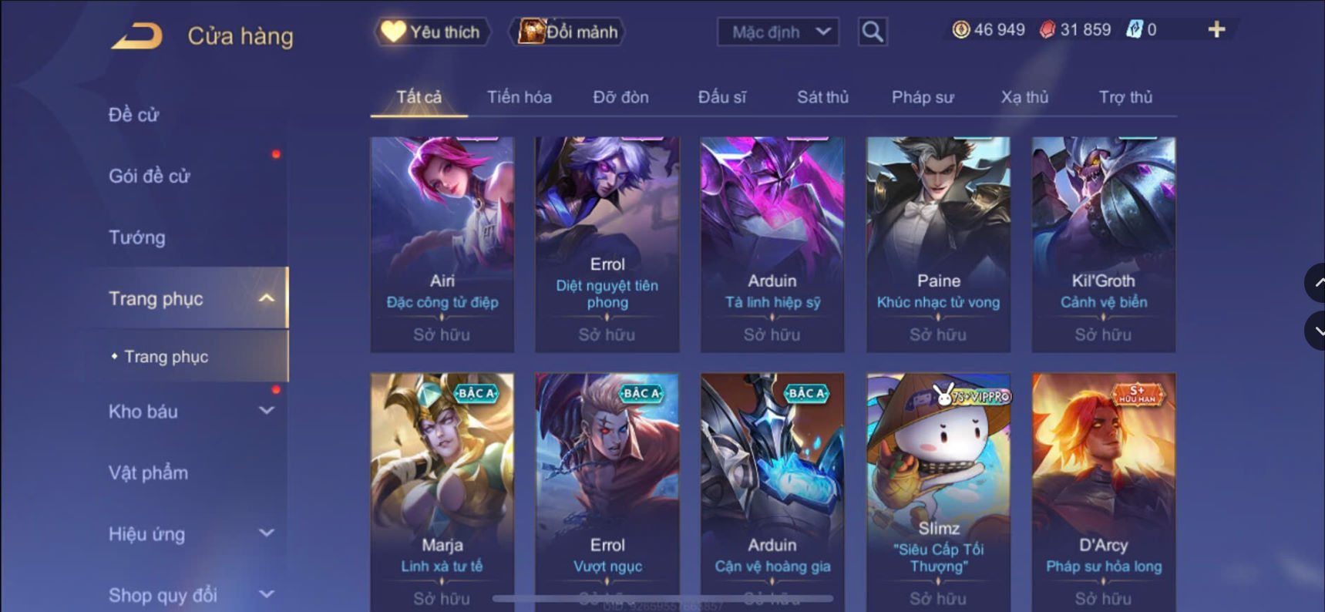The height and width of the screenshot is (612, 1325).
Task: Toggle the Yêu thích favorites filter
Action: [x=432, y=32]
